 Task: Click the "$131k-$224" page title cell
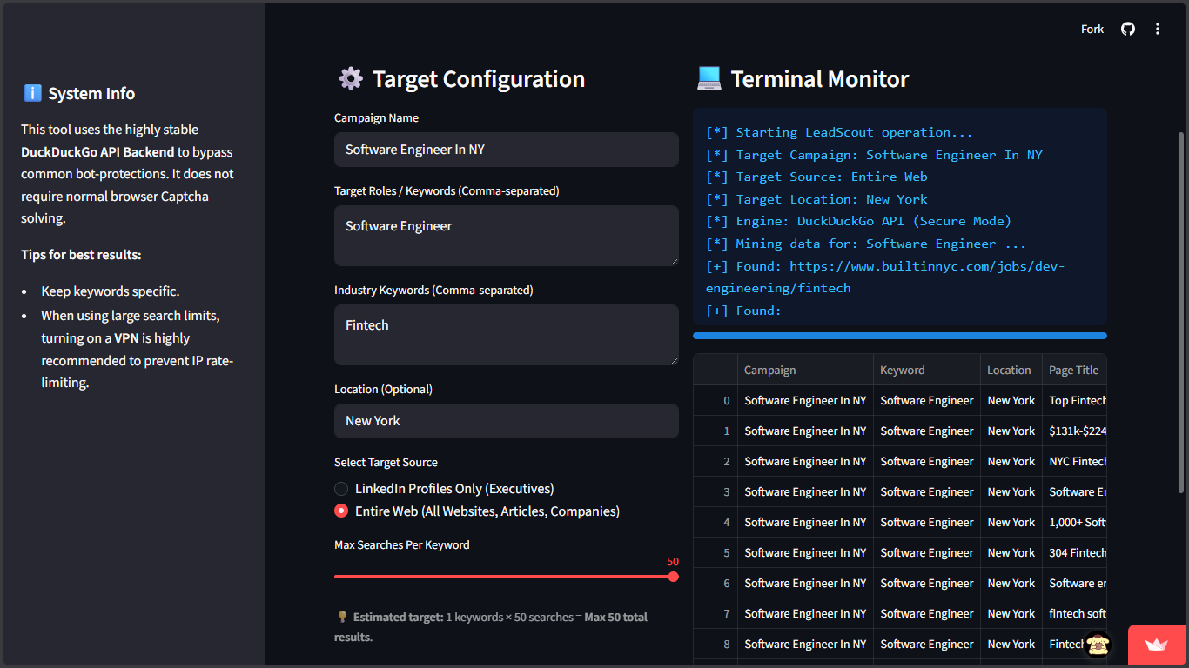1075,431
